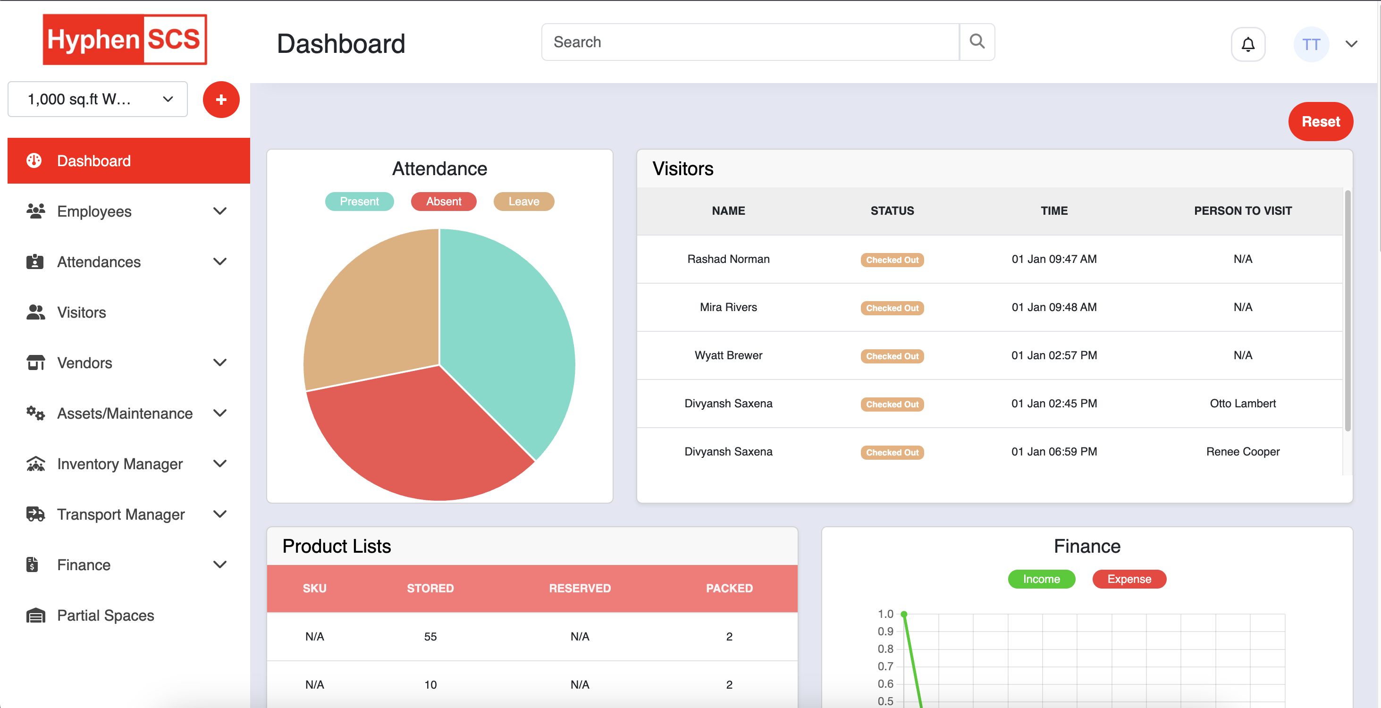Open the Visitors menu item
Viewport: 1381px width, 708px height.
tap(129, 312)
